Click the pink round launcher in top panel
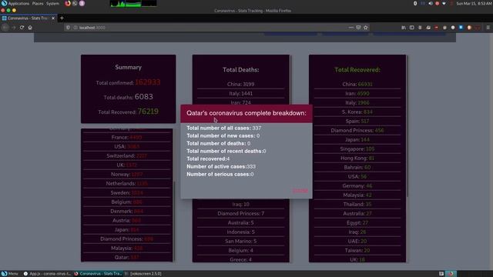The image size is (493, 277). (82, 3)
